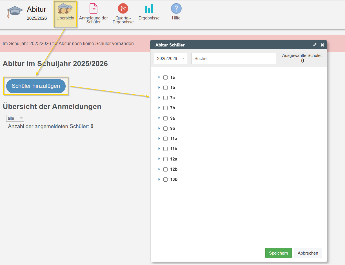The image size is (345, 265).
Task: Open the 2025/2026 school year dropdown
Action: [x=171, y=59]
